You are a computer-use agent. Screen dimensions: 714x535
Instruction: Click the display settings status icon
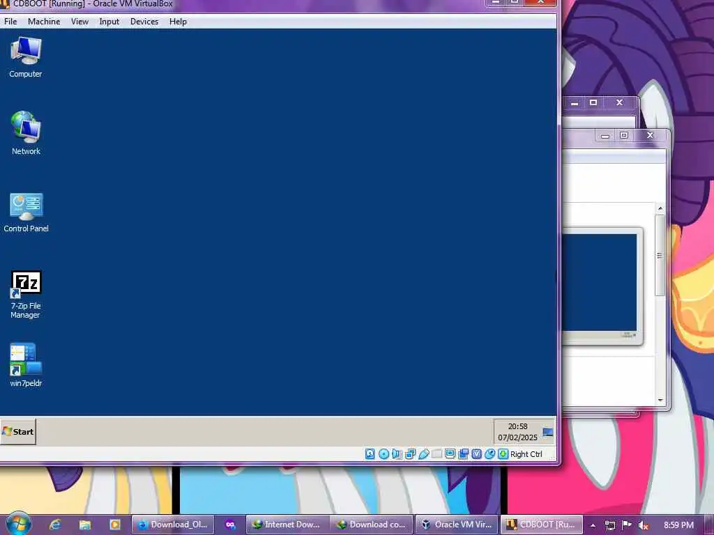(x=450, y=454)
